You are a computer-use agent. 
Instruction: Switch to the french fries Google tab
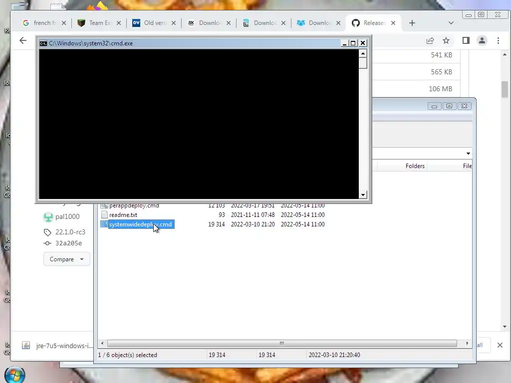tap(39, 23)
